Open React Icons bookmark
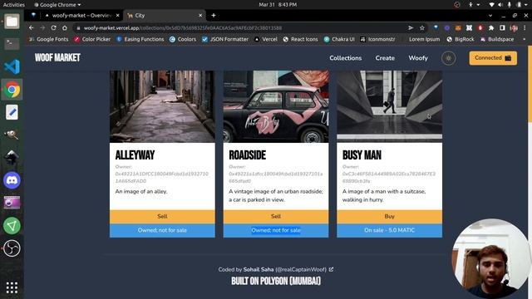The height and width of the screenshot is (299, 532). tap(300, 39)
